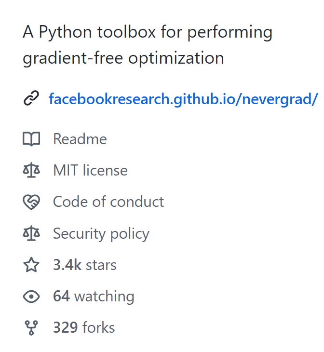Click the 'gradient-free optimization' description text
324x352 pixels.
point(123,58)
